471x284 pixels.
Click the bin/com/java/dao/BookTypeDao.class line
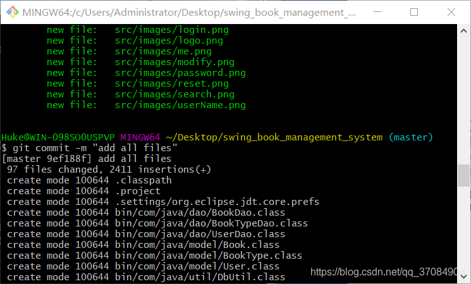click(157, 223)
